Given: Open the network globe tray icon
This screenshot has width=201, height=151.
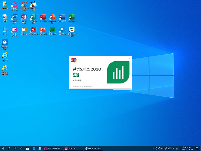Looking at the screenshot, I should coord(159,148).
